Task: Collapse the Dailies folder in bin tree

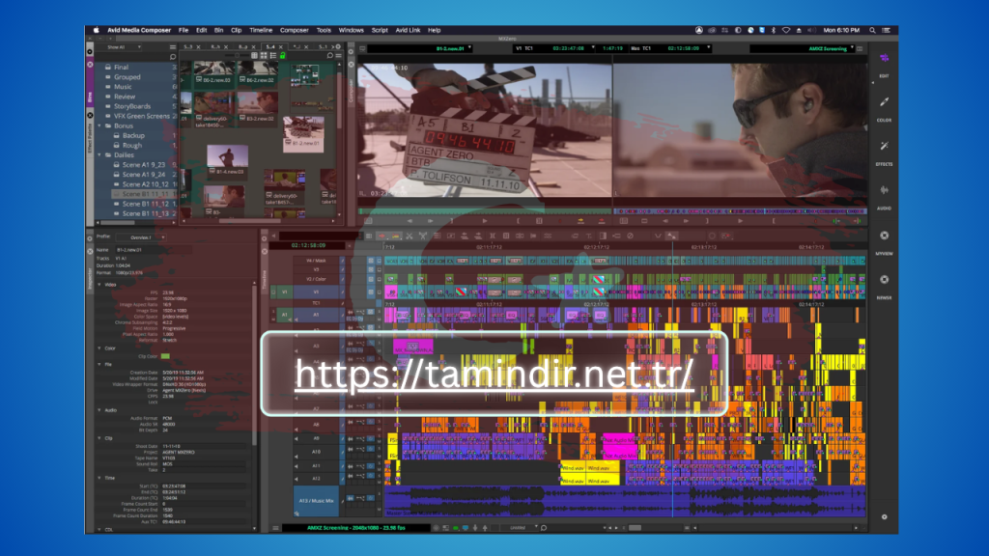Action: [x=99, y=155]
